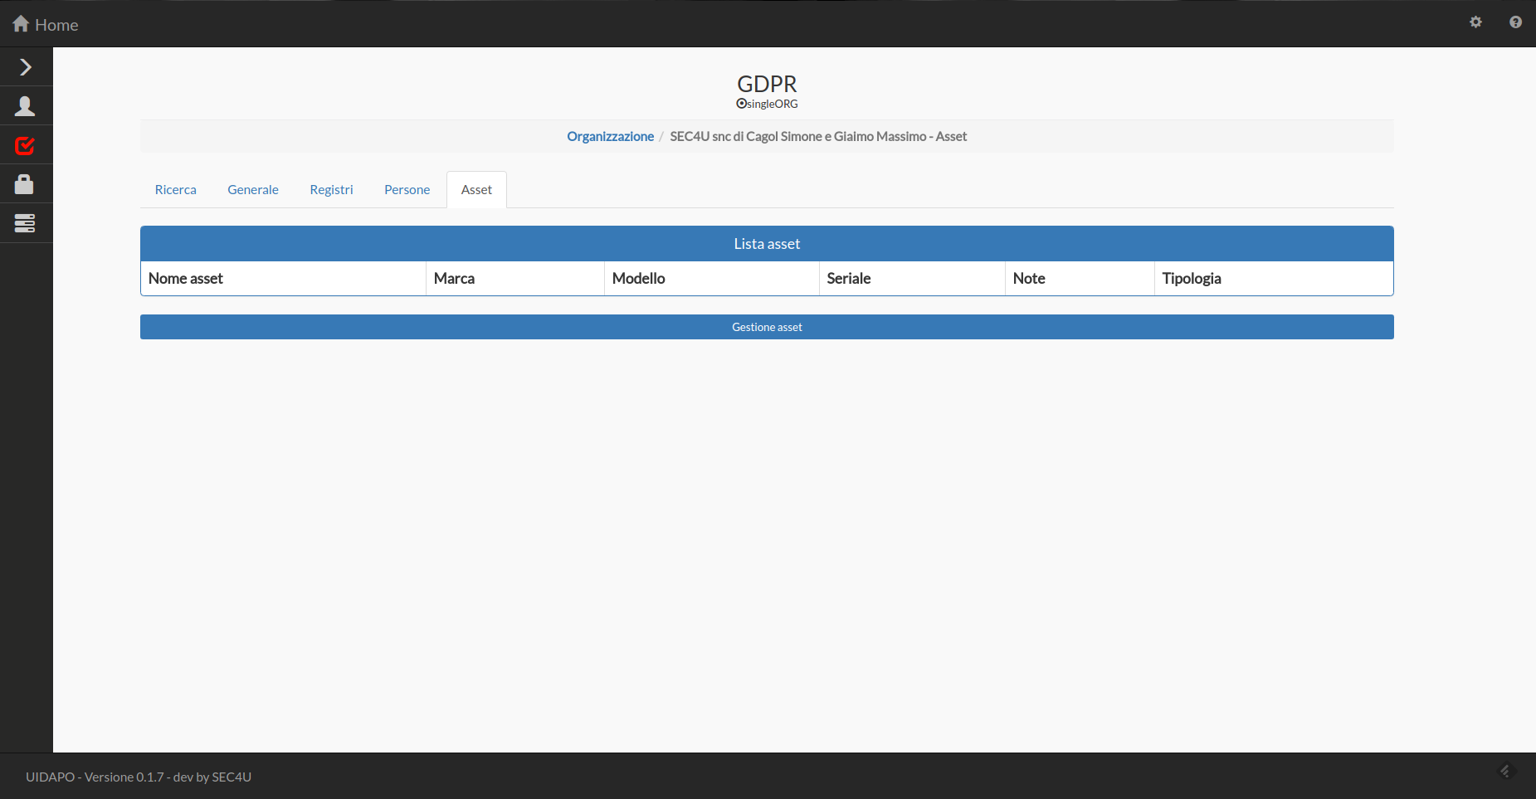Select the red checkmark sidebar icon
Image resolution: width=1536 pixels, height=799 pixels.
click(26, 146)
